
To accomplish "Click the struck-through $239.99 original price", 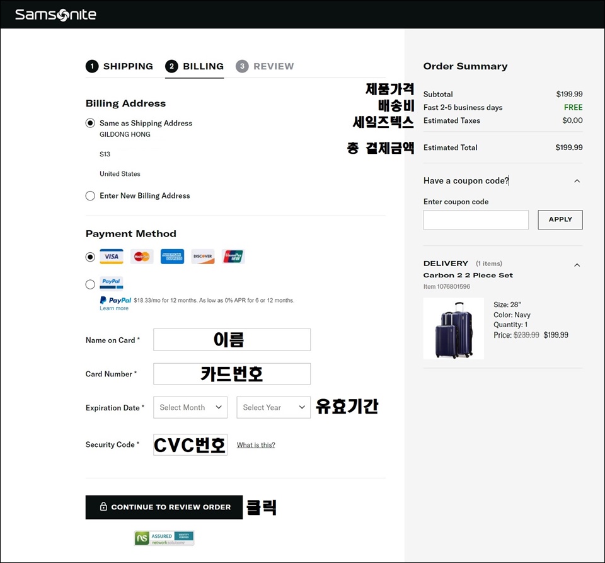I will [526, 335].
